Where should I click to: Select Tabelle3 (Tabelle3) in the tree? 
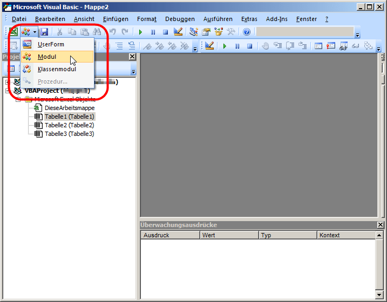69,134
